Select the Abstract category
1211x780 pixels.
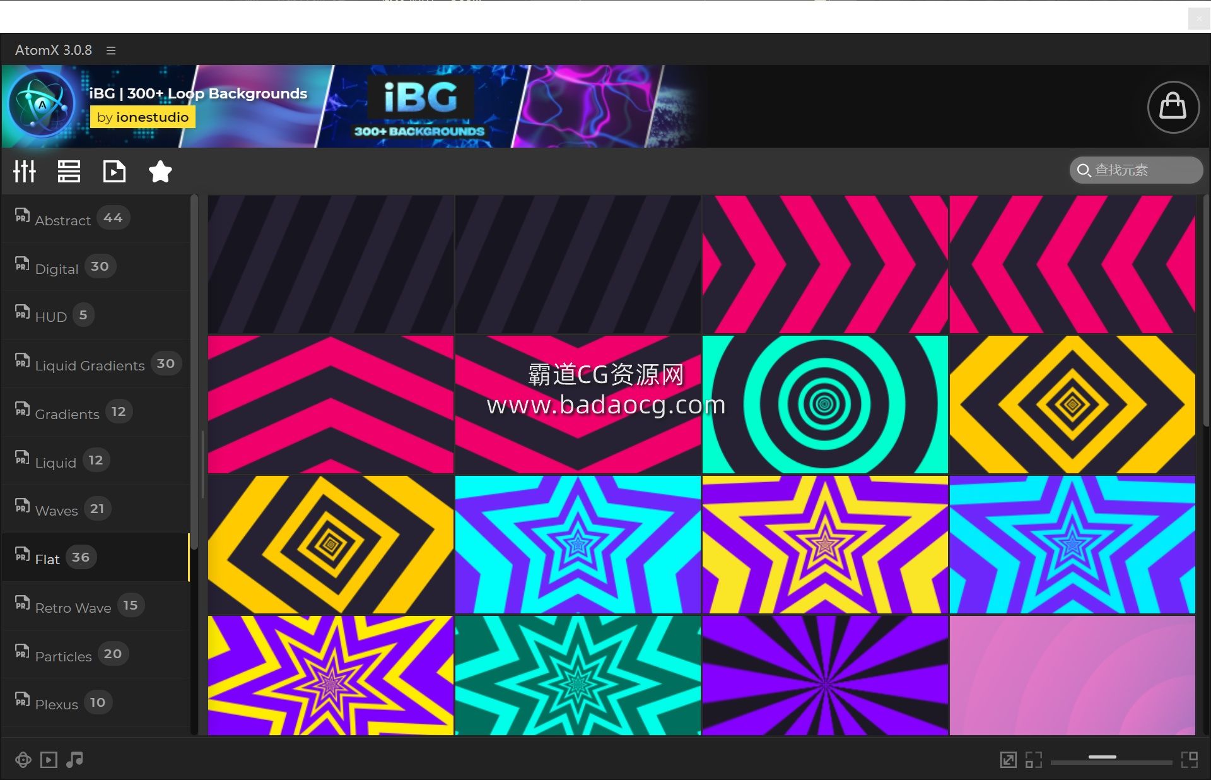95,218
